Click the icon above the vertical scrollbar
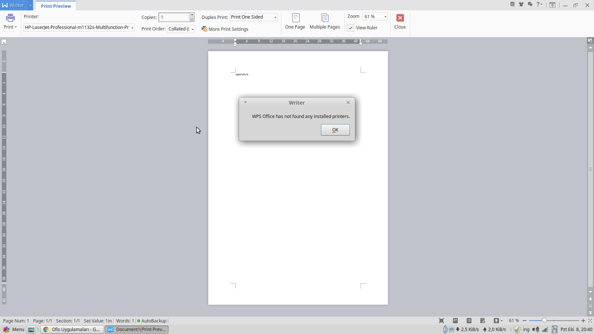The width and height of the screenshot is (594, 334). tap(590, 40)
